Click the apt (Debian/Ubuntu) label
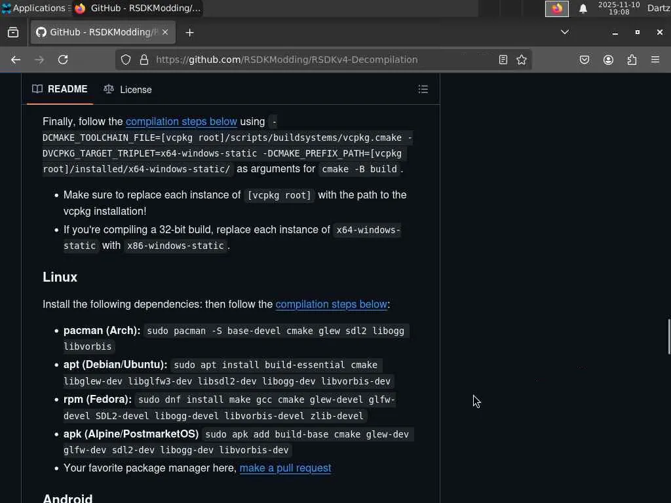 (115, 364)
